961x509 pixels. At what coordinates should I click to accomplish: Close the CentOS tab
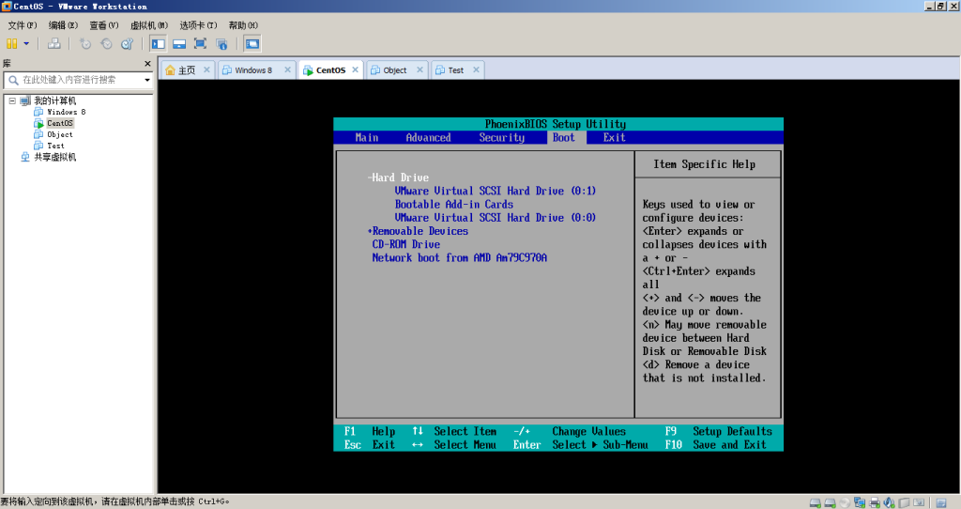coord(355,69)
